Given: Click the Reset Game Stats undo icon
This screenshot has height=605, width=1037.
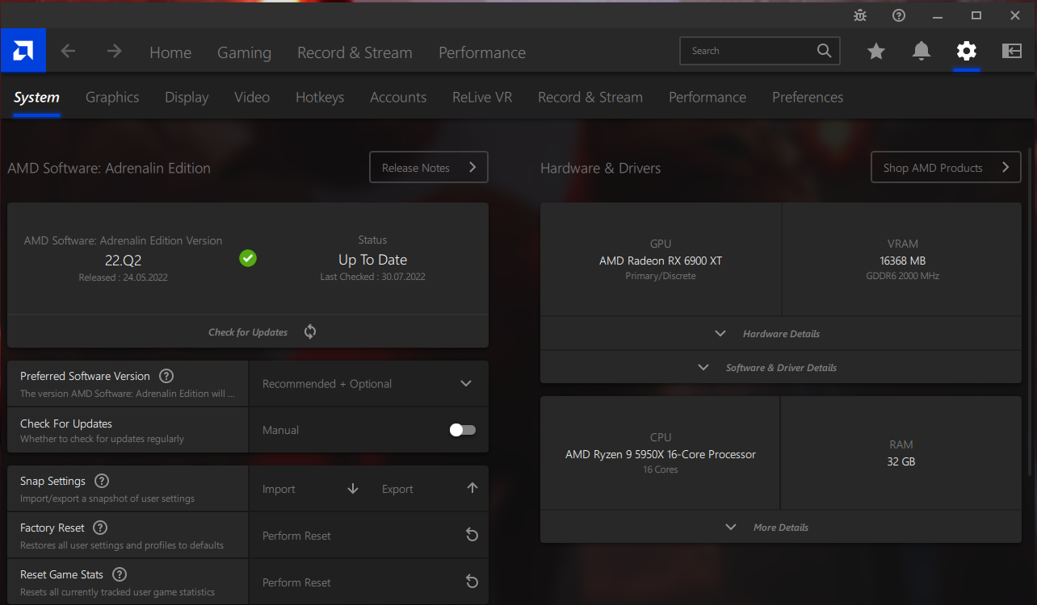Looking at the screenshot, I should pos(472,582).
